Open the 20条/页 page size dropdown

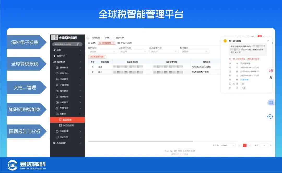pyautogui.click(x=228, y=145)
